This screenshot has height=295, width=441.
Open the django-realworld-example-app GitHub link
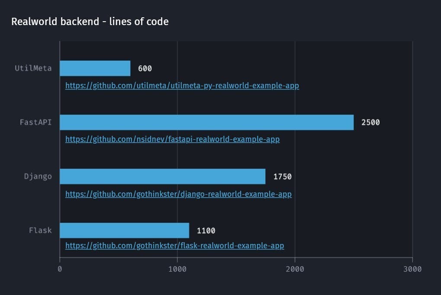pos(177,194)
